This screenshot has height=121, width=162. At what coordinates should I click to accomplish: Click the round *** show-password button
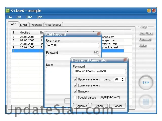pyautogui.click(x=146, y=82)
